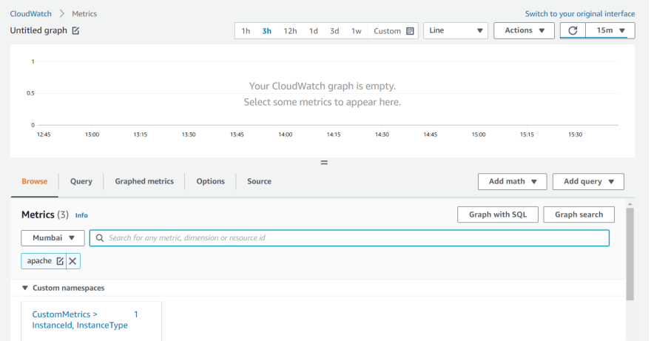The width and height of the screenshot is (651, 341).
Task: Click the vertical scrollbar of metrics panel
Action: pos(630,254)
